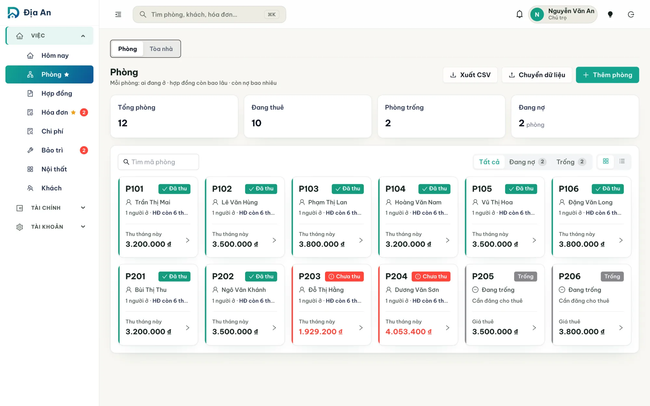The image size is (650, 406).
Task: Click the search icon in global search
Action: (x=143, y=14)
